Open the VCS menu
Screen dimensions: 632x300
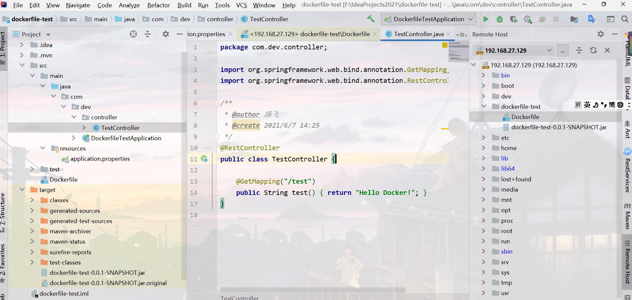[x=241, y=5]
